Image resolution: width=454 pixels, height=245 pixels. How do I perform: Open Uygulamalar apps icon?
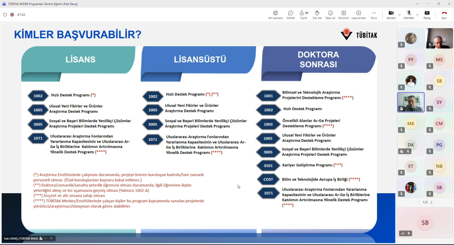tap(359, 15)
